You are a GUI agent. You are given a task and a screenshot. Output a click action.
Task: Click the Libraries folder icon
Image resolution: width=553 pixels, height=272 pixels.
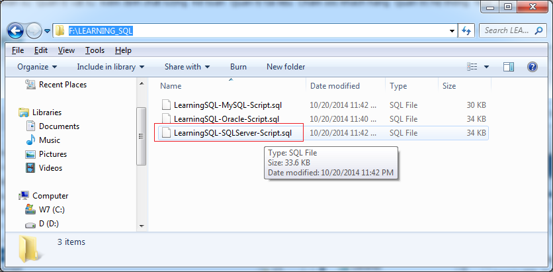click(24, 113)
